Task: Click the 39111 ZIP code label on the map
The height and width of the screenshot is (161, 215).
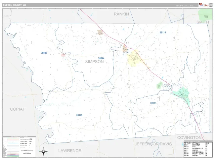Action: pos(153,103)
